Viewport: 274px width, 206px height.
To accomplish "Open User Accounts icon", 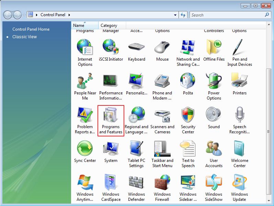I will click(214, 149).
